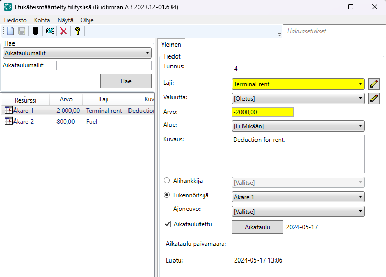Open the Laji dropdown showing Terminal rent
Image resolution: width=386 pixels, height=277 pixels.
point(298,84)
